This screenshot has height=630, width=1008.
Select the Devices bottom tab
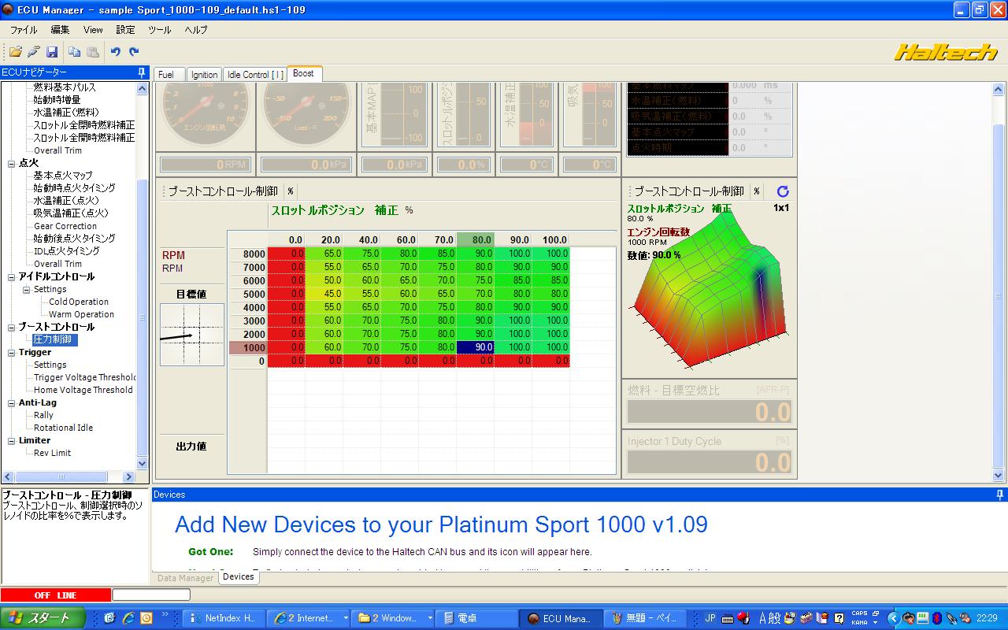click(239, 577)
